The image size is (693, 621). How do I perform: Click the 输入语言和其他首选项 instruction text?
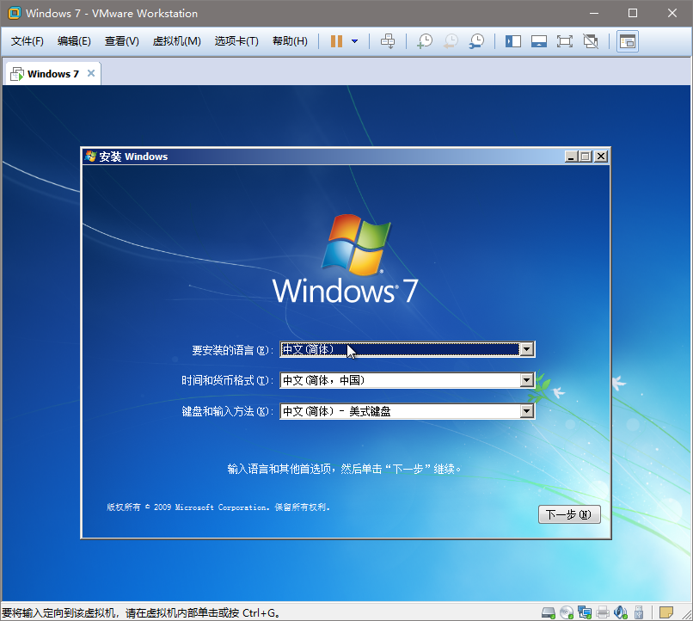(x=344, y=469)
